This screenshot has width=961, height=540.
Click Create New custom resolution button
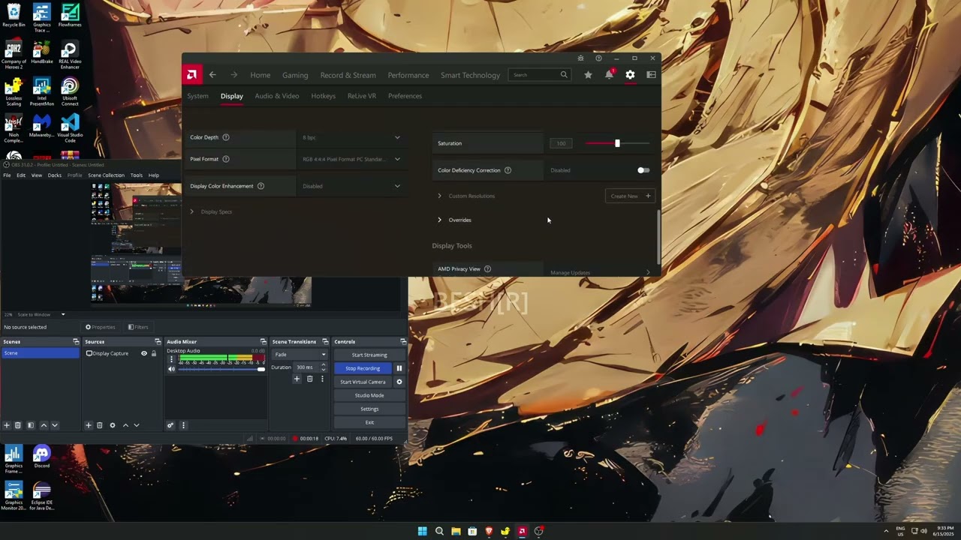630,196
